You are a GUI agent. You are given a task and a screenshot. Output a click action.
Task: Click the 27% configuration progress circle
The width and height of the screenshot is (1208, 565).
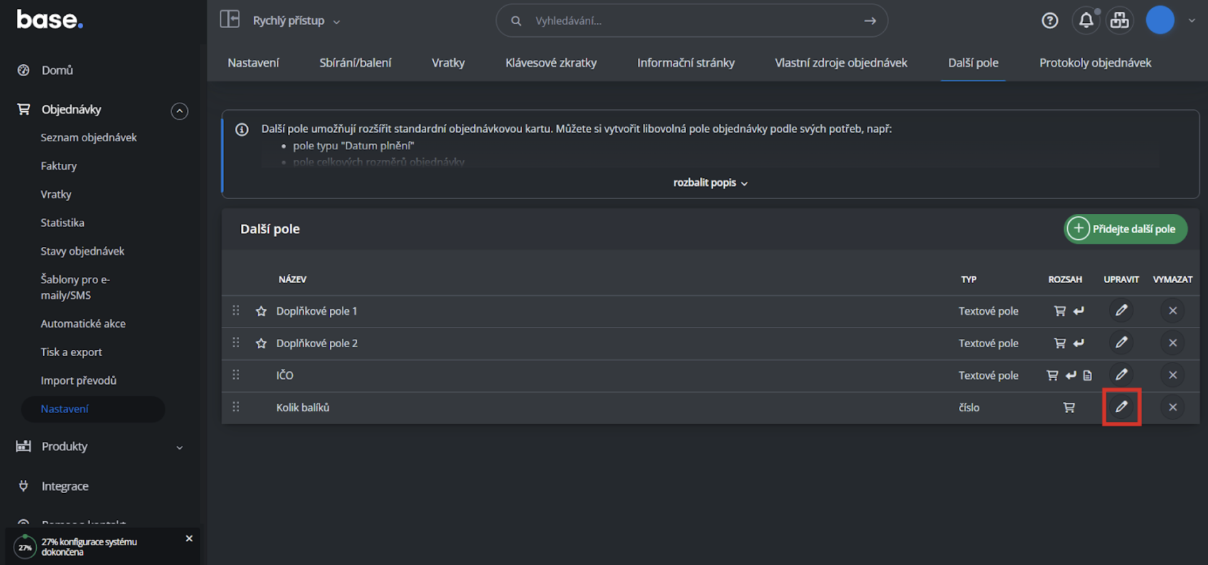tap(25, 547)
